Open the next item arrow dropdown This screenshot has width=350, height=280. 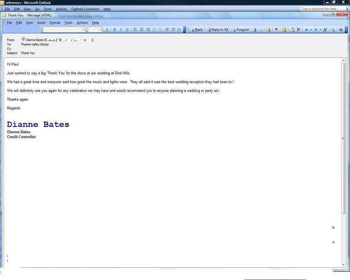coord(320,30)
